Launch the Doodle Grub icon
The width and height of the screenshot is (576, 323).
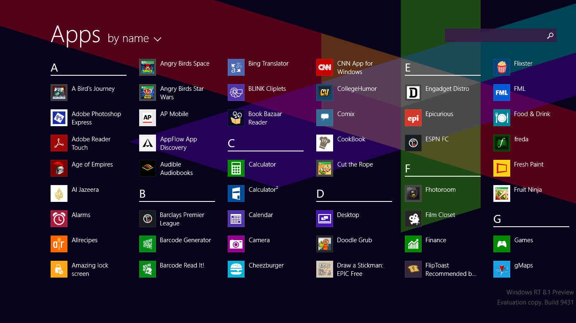tap(325, 244)
